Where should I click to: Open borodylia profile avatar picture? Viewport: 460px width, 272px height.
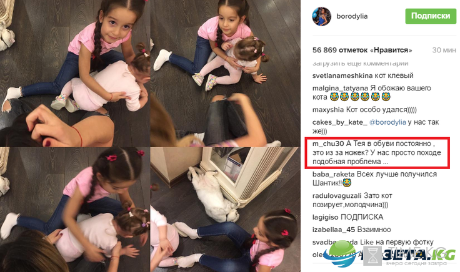click(x=321, y=16)
